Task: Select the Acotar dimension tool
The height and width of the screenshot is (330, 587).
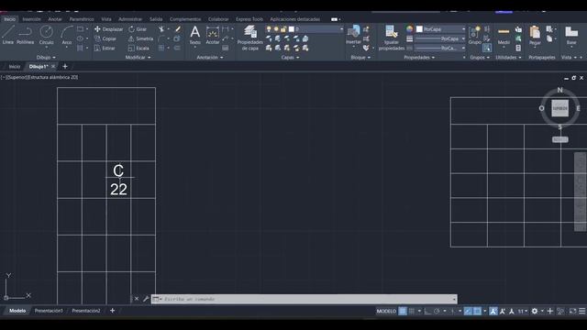Action: click(213, 35)
